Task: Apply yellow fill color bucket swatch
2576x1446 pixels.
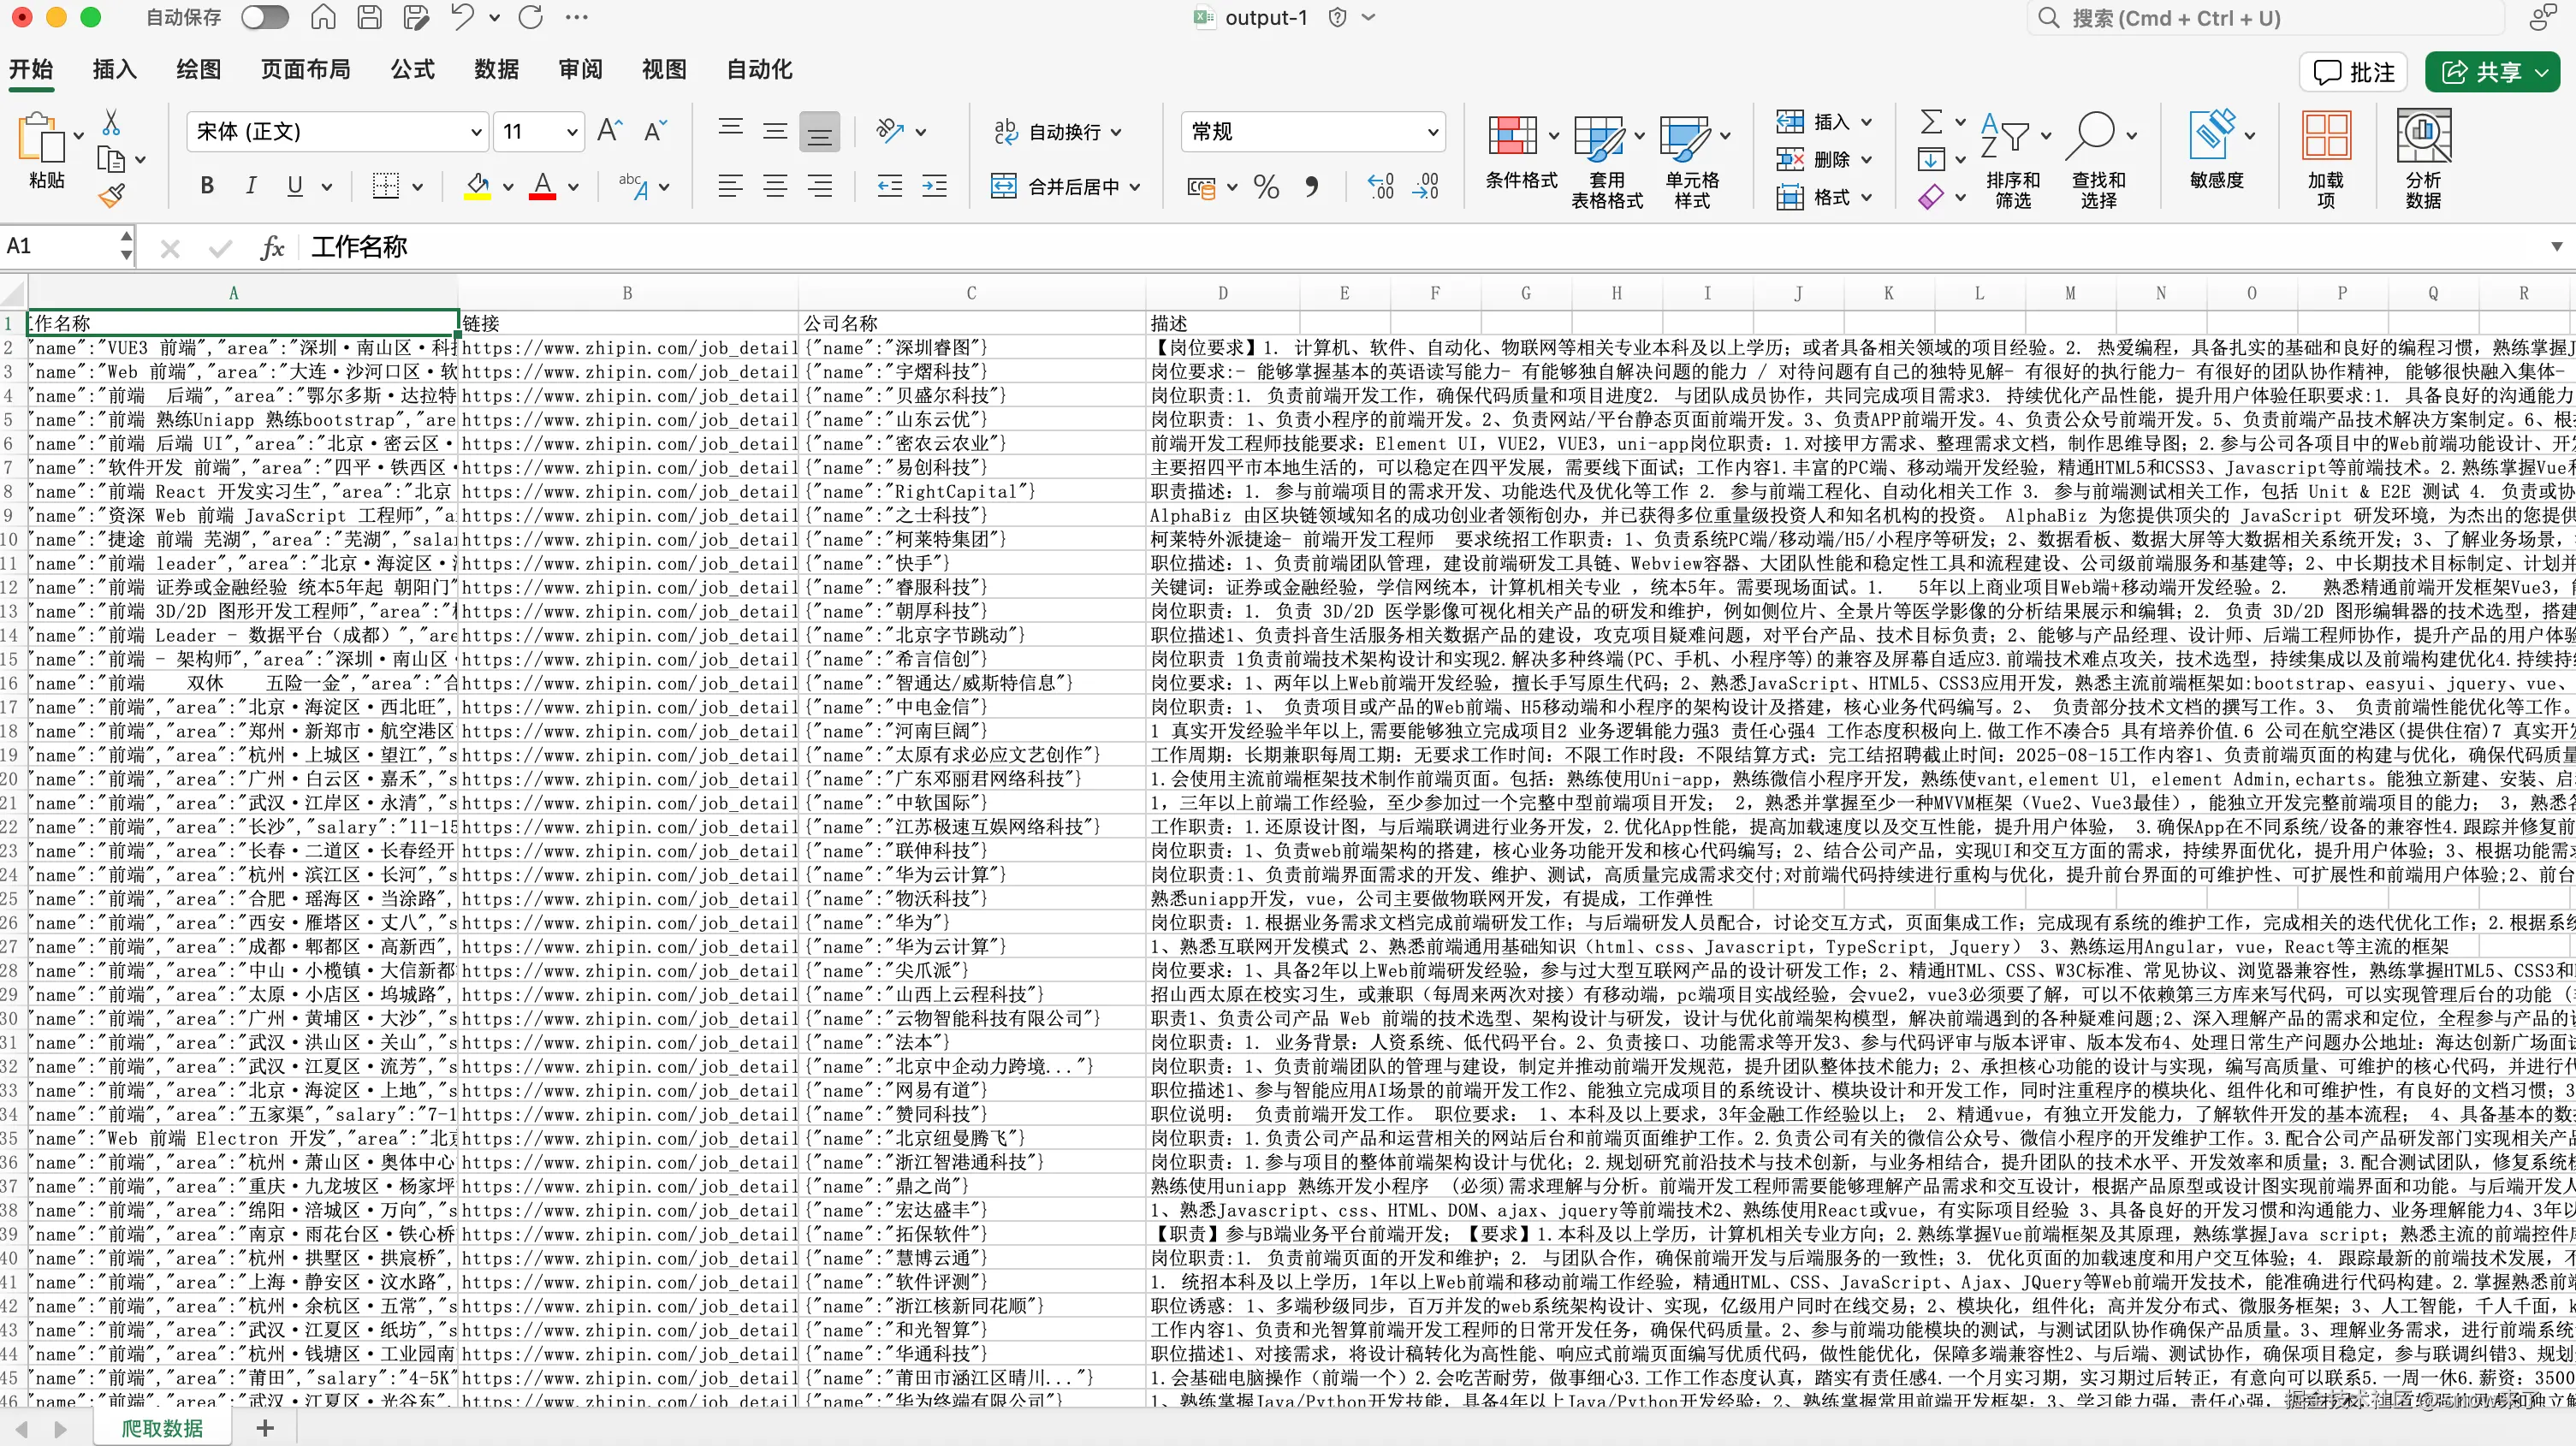Action: pyautogui.click(x=478, y=186)
